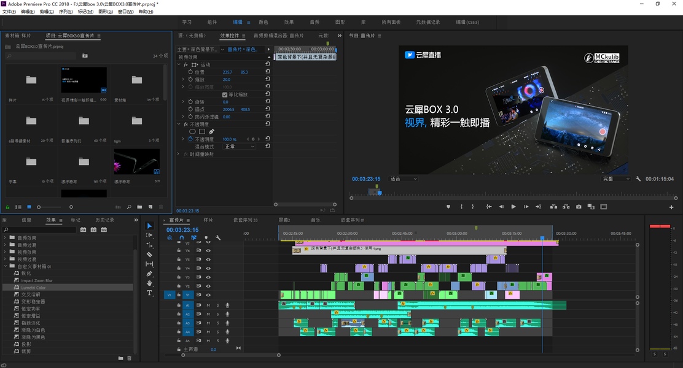Draw free-form bezier opacity mask
Image resolution: width=683 pixels, height=368 pixels.
211,131
